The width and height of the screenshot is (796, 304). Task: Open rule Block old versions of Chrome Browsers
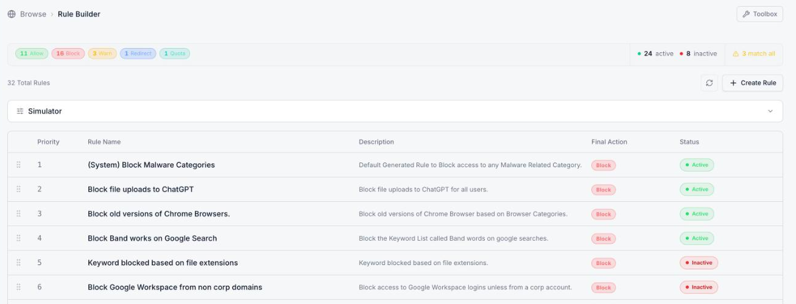click(159, 213)
